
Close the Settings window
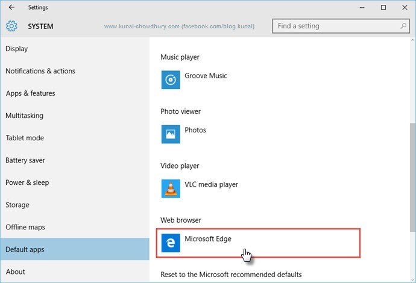tap(405, 7)
